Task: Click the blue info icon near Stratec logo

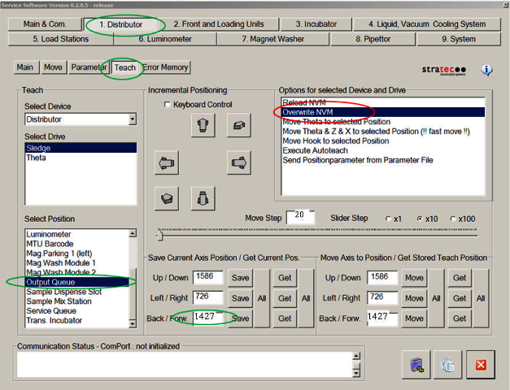Action: coord(486,70)
